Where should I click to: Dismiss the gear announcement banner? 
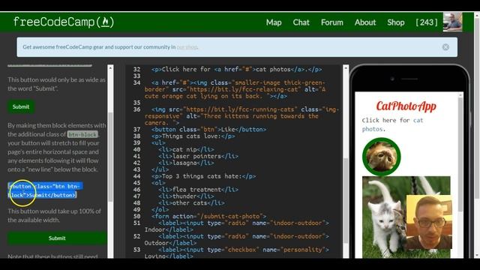pyautogui.click(x=445, y=47)
